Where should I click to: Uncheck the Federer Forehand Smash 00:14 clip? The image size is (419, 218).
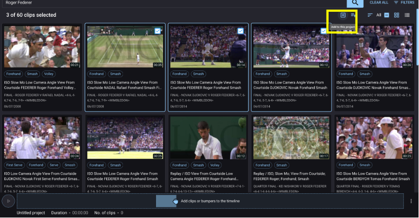click(x=241, y=31)
